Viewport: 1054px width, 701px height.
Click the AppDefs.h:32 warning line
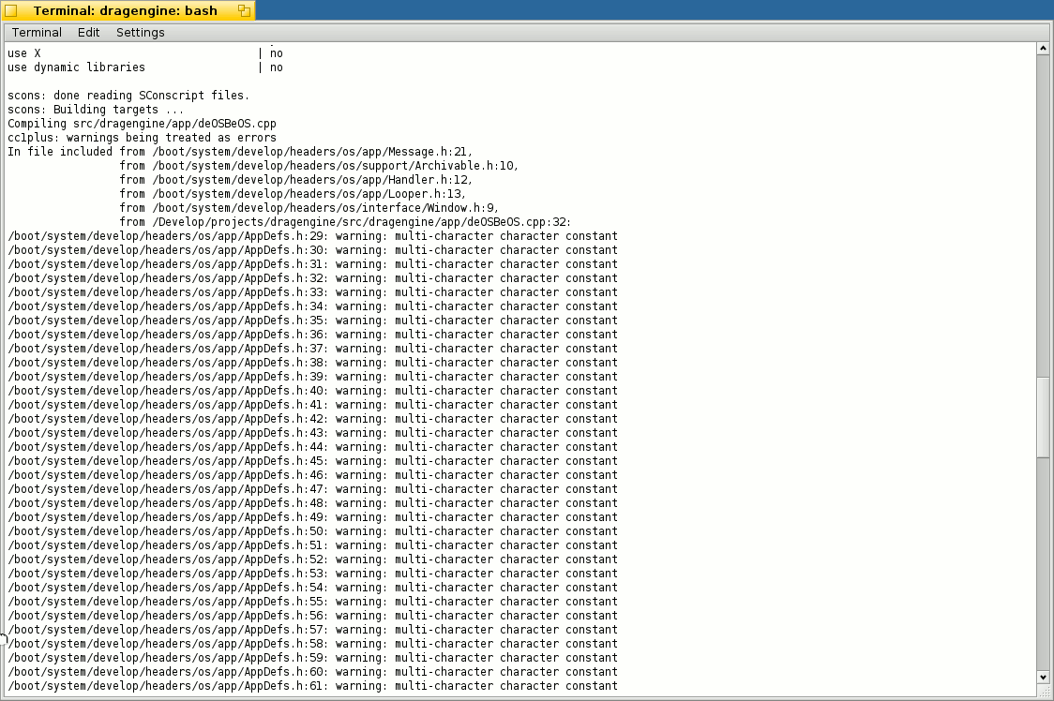[312, 278]
